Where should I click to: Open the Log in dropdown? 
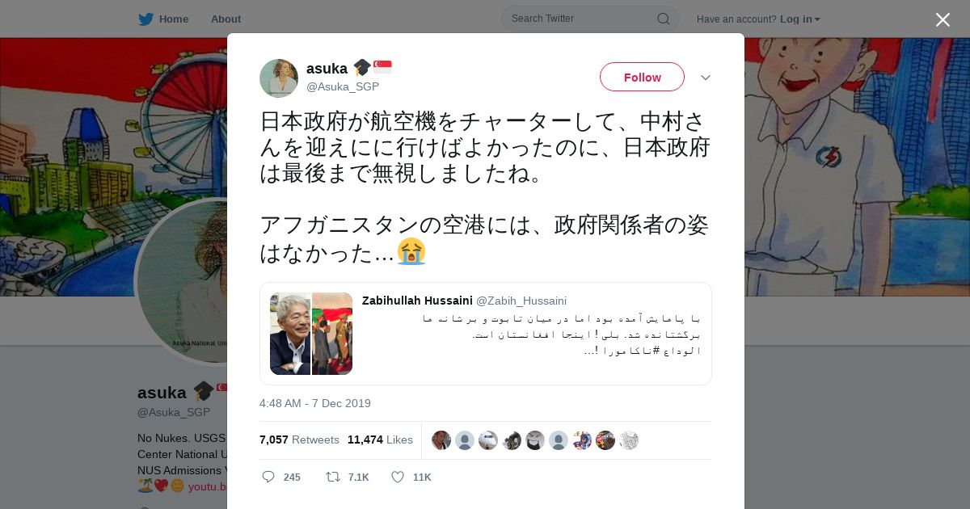tap(799, 19)
